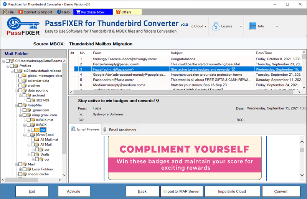Switch to the Email Attachment tab

(120, 129)
